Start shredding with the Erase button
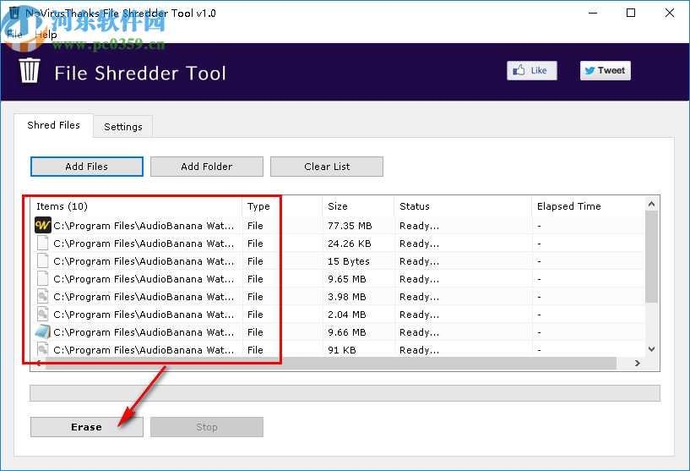Image resolution: width=690 pixels, height=471 pixels. [x=87, y=427]
